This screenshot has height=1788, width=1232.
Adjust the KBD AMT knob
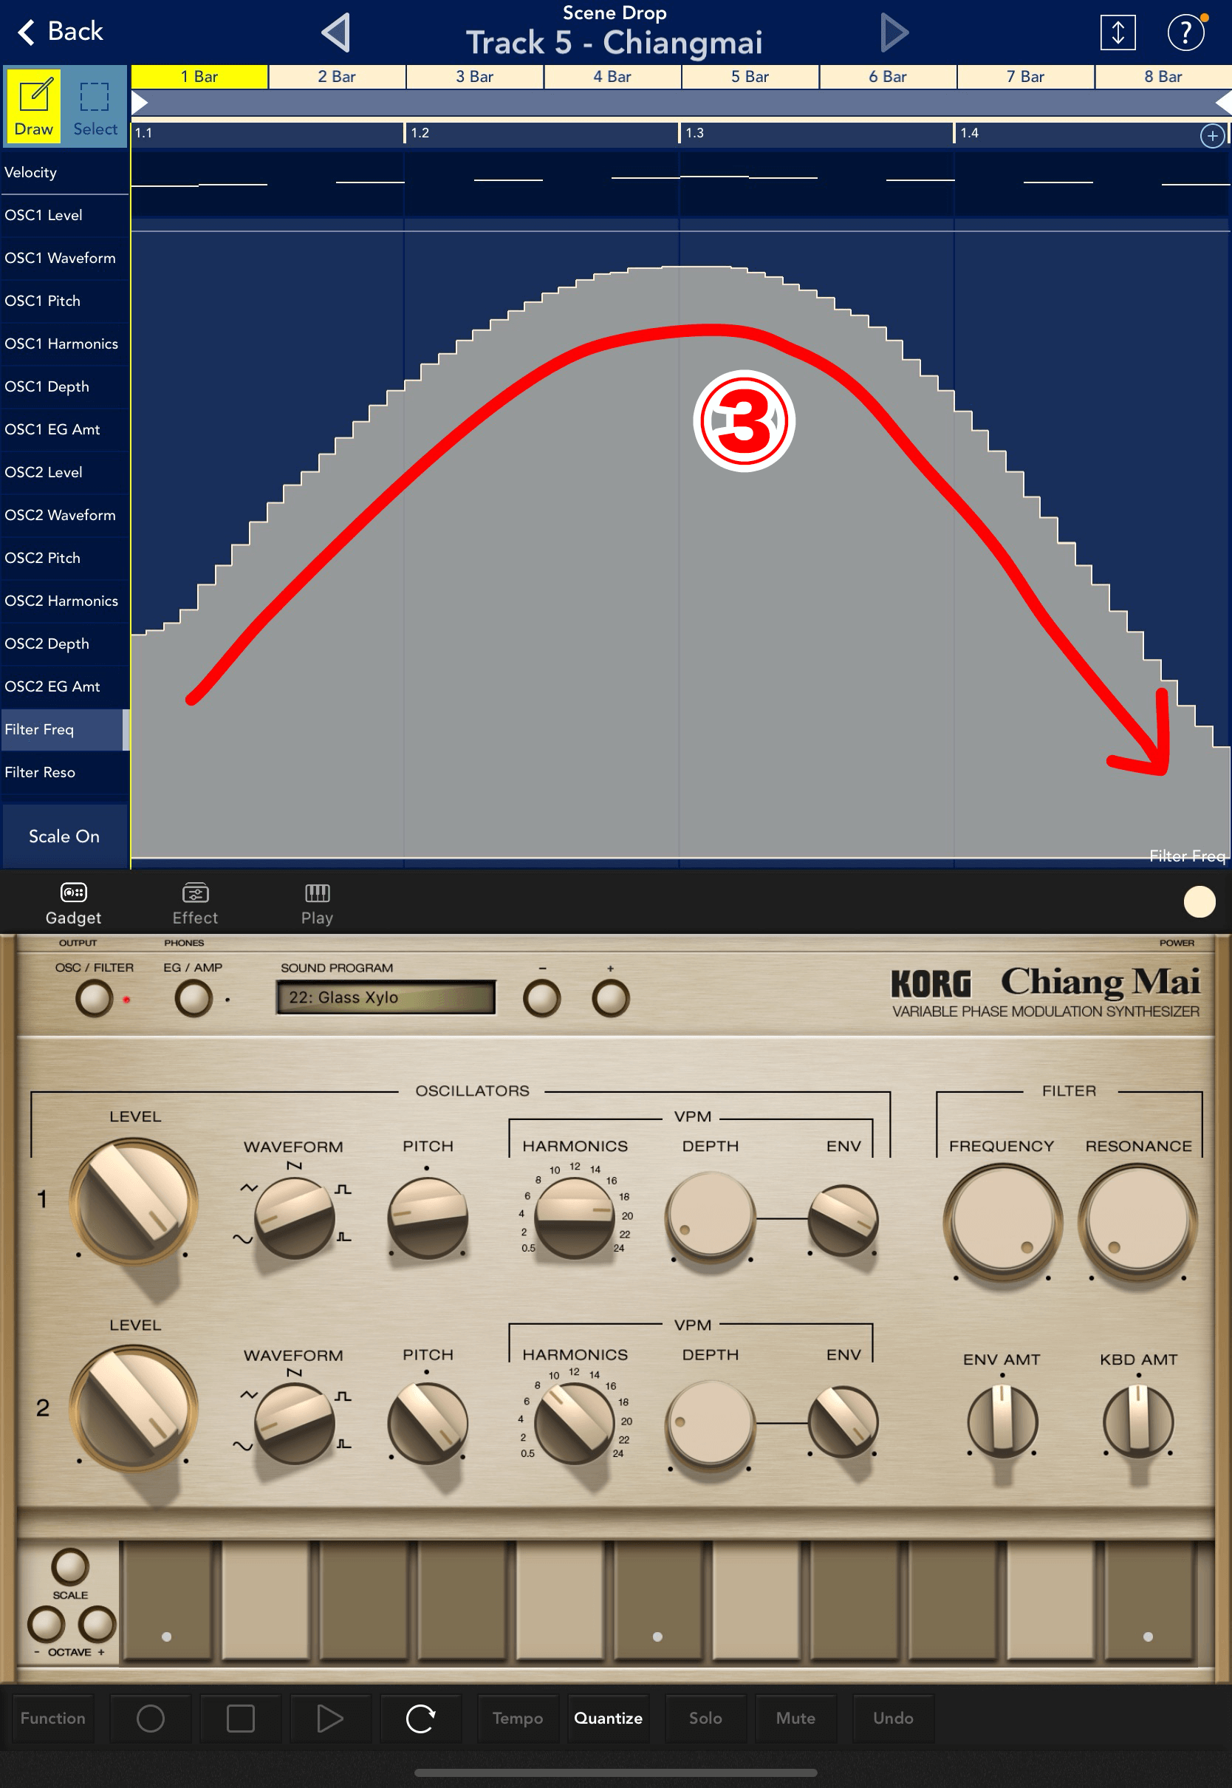pyautogui.click(x=1137, y=1422)
